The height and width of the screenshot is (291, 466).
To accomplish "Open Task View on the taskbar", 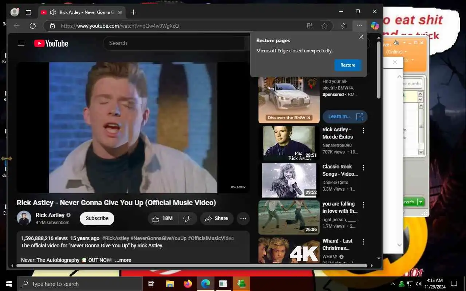I will (x=151, y=284).
